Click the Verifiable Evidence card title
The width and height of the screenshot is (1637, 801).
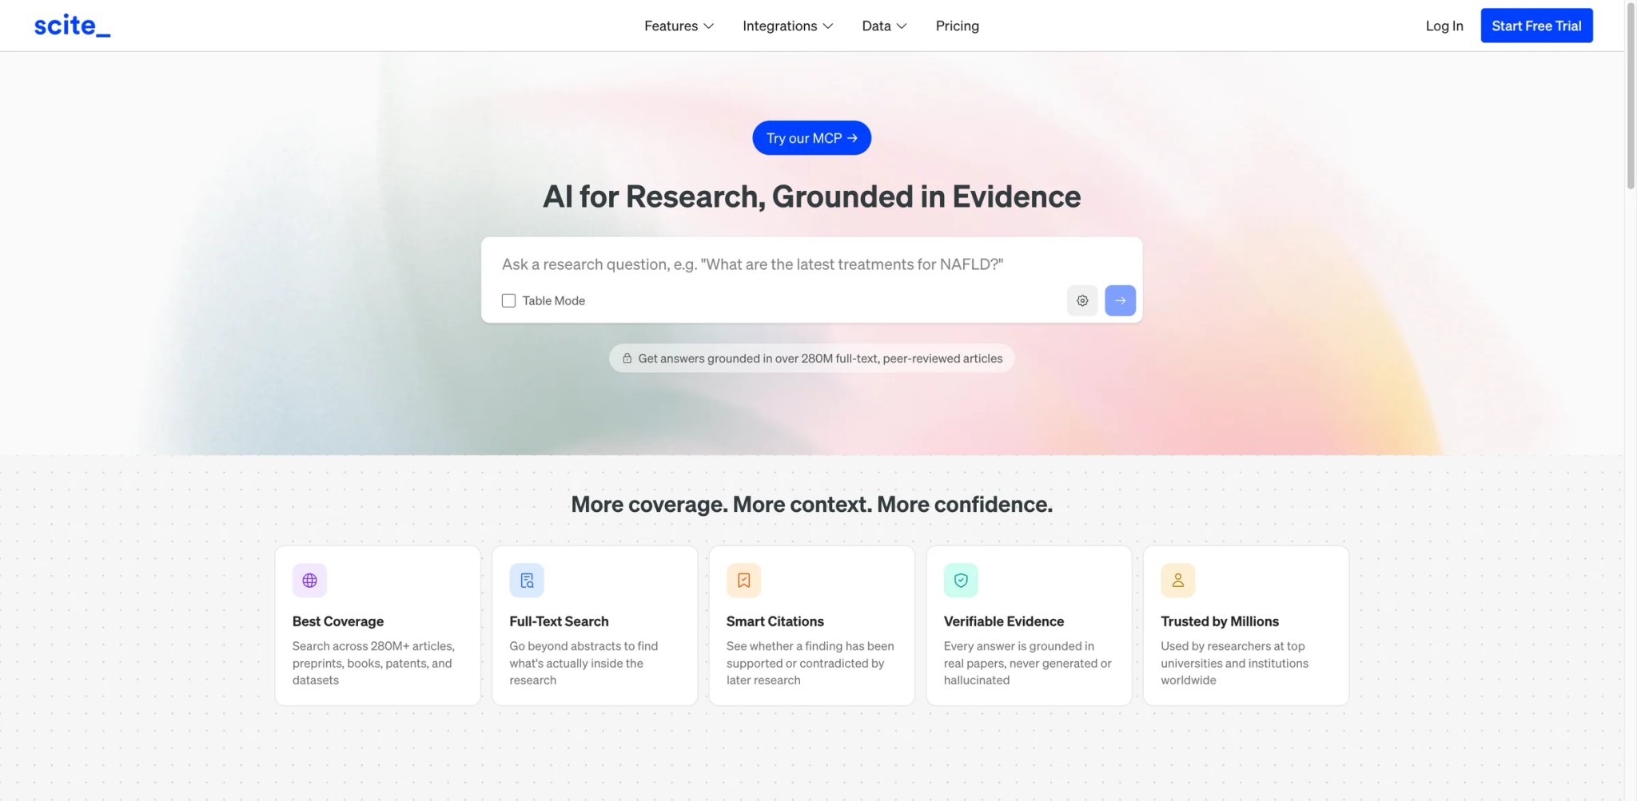[1003, 621]
